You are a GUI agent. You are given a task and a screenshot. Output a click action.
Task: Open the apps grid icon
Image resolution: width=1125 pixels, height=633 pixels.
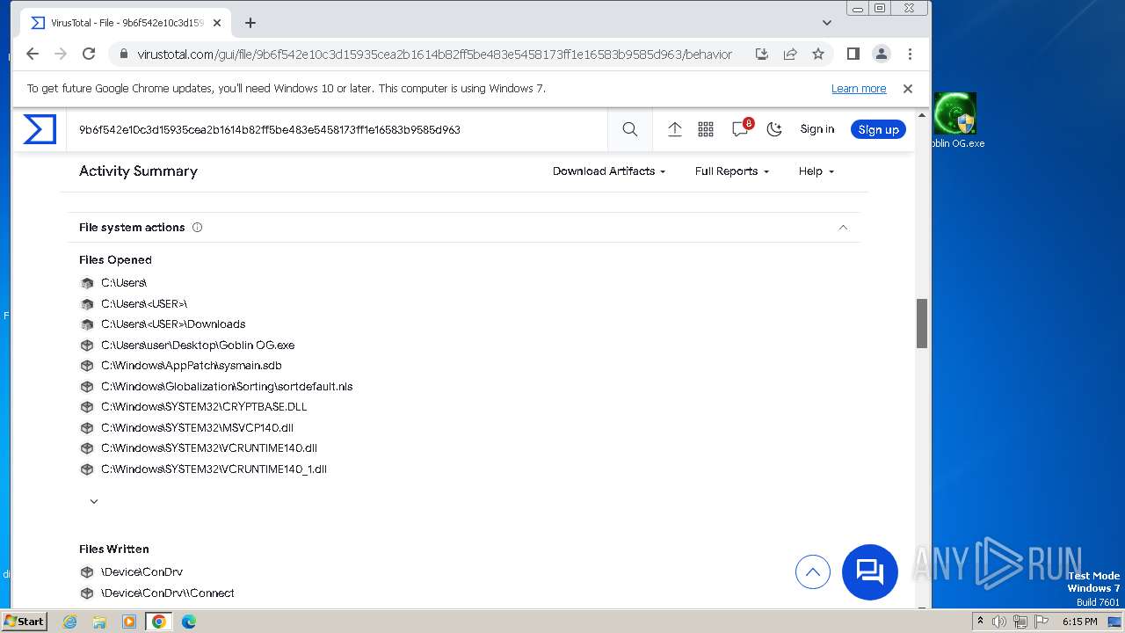(x=706, y=129)
